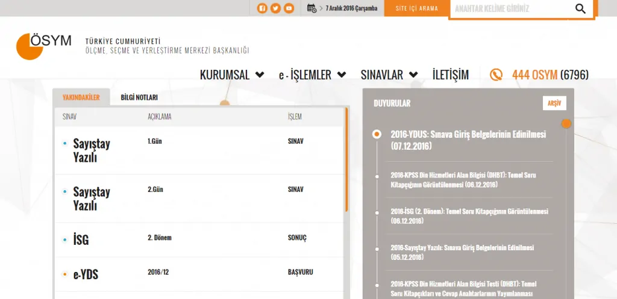Open the ÖSYM YouTube channel icon
617x299 pixels.
click(289, 8)
